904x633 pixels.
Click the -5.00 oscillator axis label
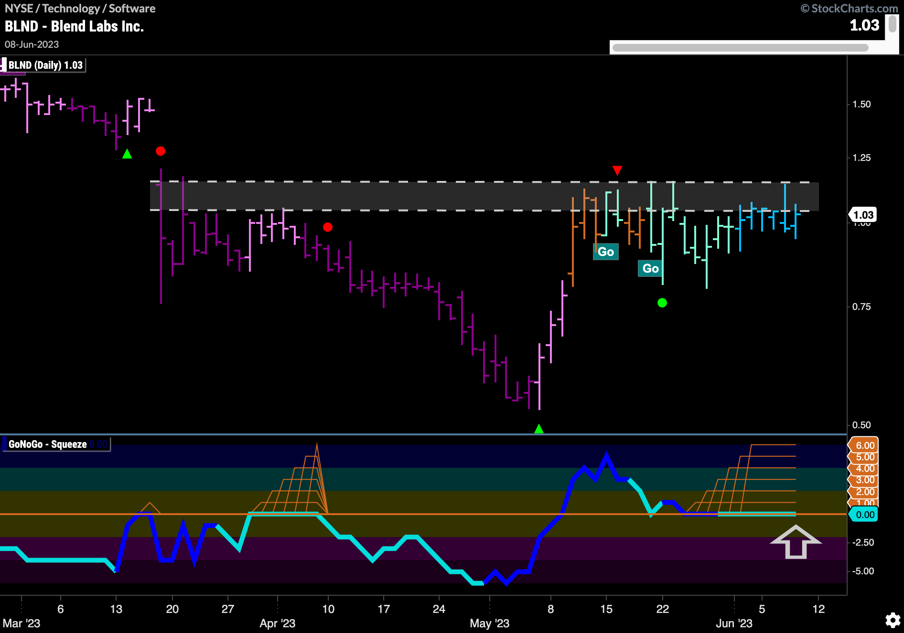click(863, 571)
